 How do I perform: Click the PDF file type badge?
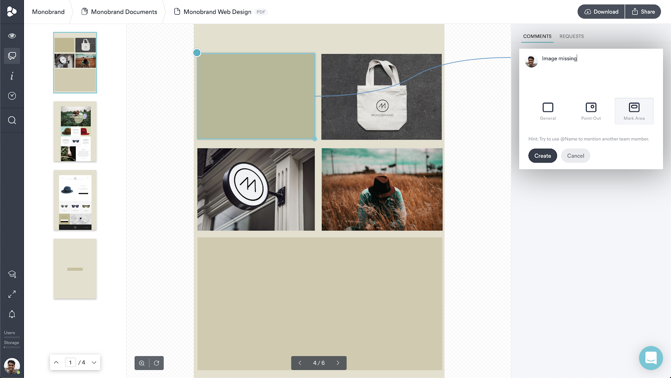[261, 12]
